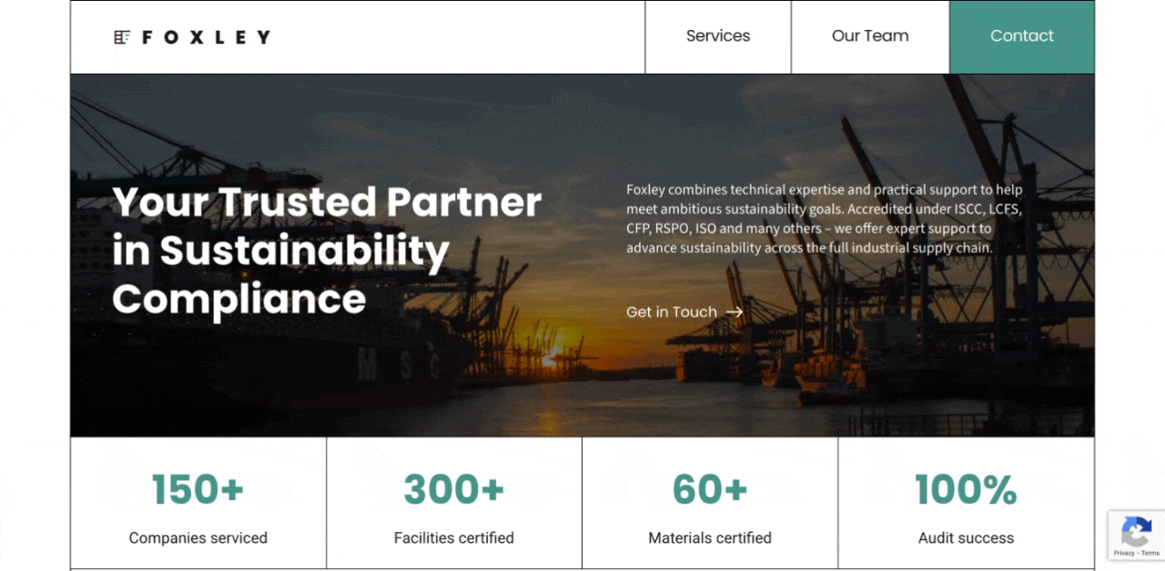Click the "Materials certified" label
The width and height of the screenshot is (1165, 571).
point(710,538)
